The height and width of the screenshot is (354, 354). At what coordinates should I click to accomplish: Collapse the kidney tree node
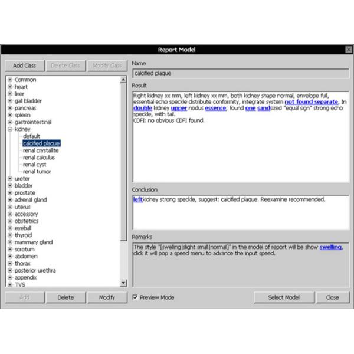tap(10, 129)
